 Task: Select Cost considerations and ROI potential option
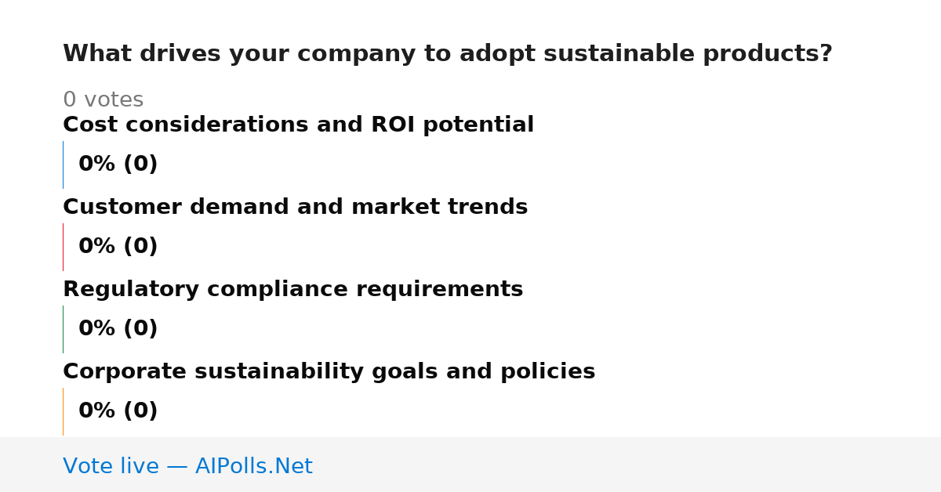pyautogui.click(x=298, y=125)
